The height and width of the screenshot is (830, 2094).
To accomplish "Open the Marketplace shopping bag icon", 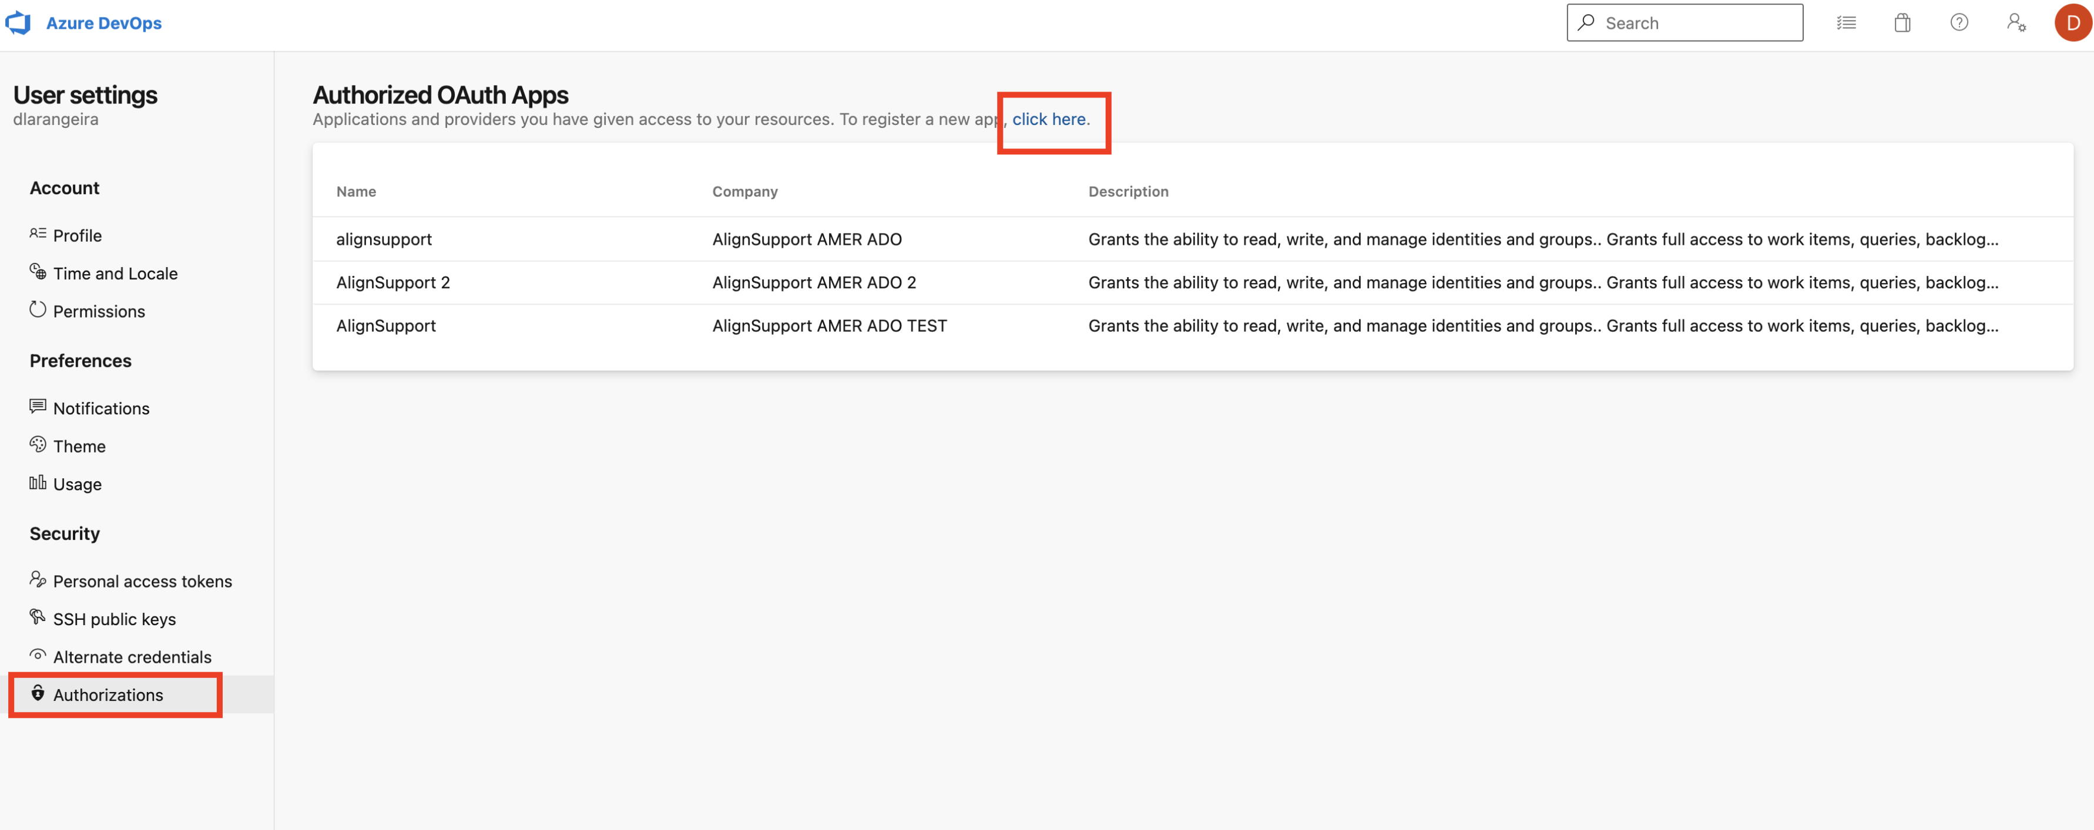I will click(1902, 23).
